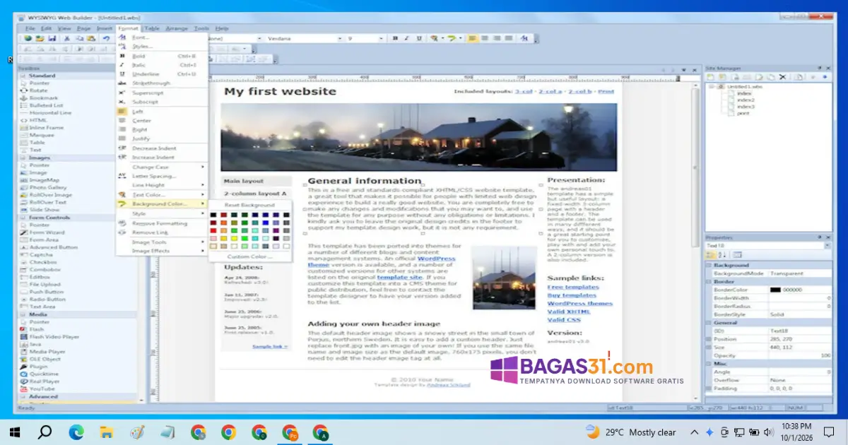Viewport: 848px width, 445px height.
Task: Select the Bulleted List tool in the Toolbox
Action: click(x=45, y=105)
